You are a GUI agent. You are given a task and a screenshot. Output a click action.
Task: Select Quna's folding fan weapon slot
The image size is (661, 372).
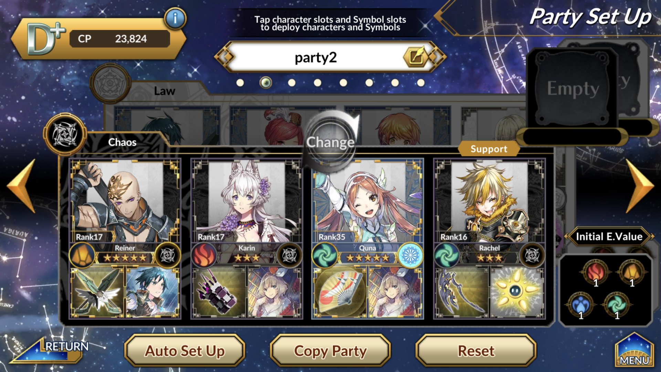[340, 293]
